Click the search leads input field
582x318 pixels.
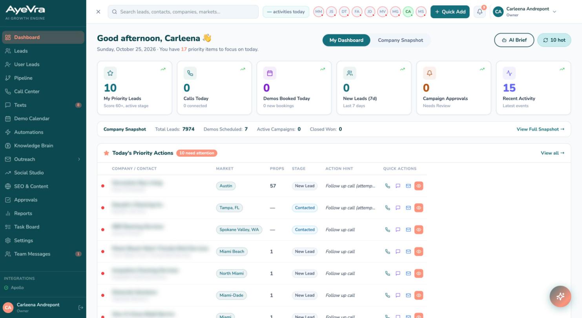click(183, 12)
